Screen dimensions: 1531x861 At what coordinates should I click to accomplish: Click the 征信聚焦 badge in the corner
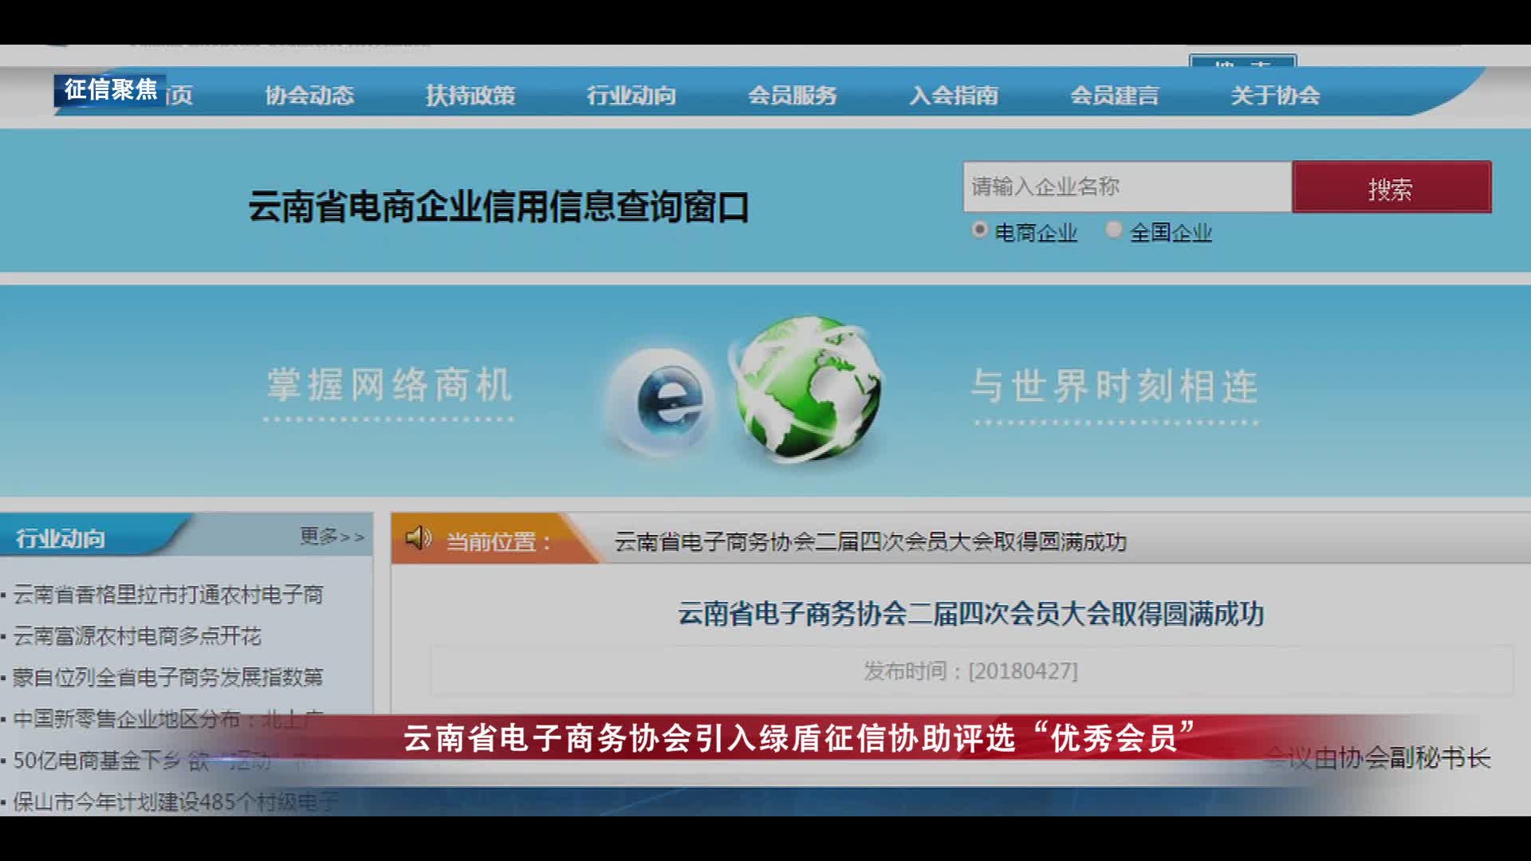112,90
